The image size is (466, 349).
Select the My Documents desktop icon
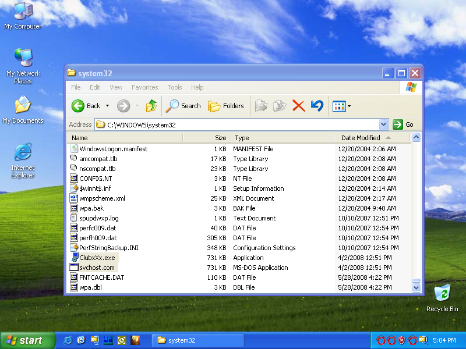[23, 110]
